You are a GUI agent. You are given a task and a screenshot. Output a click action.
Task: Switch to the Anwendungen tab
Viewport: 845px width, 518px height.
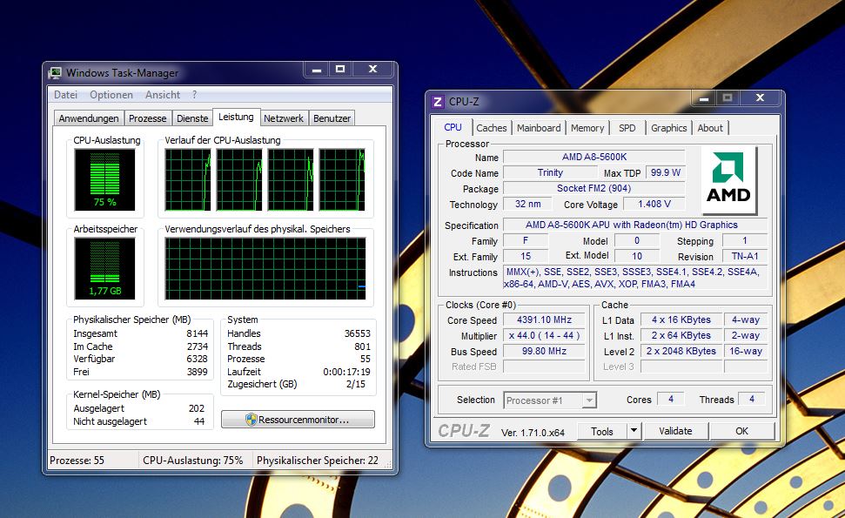(x=89, y=118)
